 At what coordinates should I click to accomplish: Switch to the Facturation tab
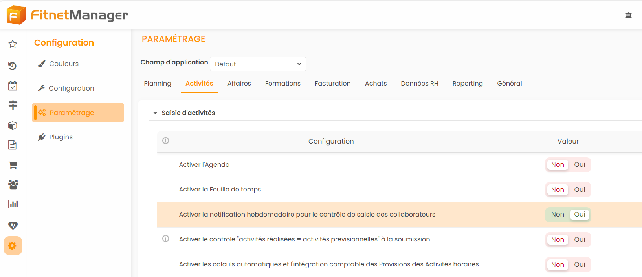coord(332,84)
